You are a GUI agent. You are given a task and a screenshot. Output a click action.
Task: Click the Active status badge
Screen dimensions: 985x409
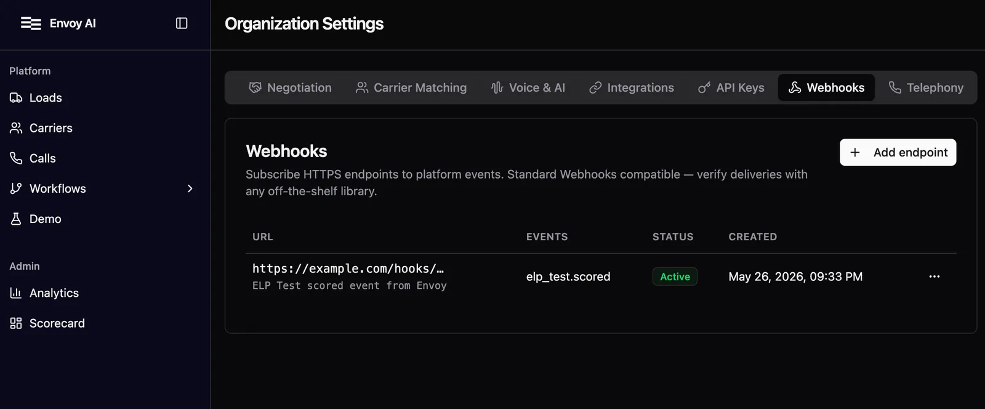(675, 277)
